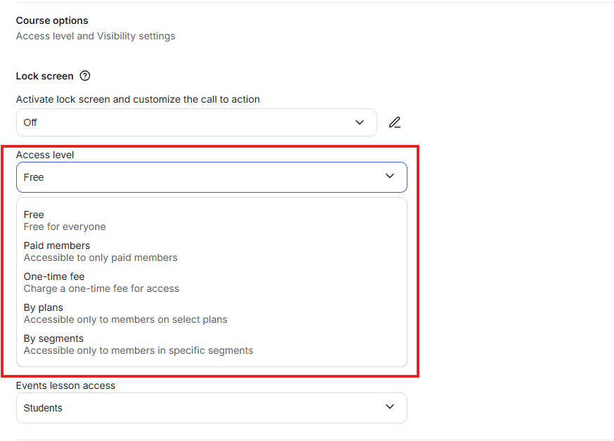Click the Course options heading
Screen dimensions: 614x441
click(x=52, y=21)
